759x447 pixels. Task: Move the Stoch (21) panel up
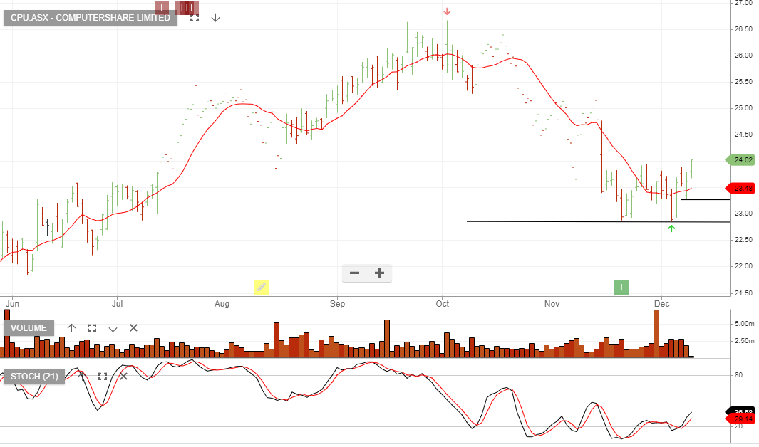[81, 376]
